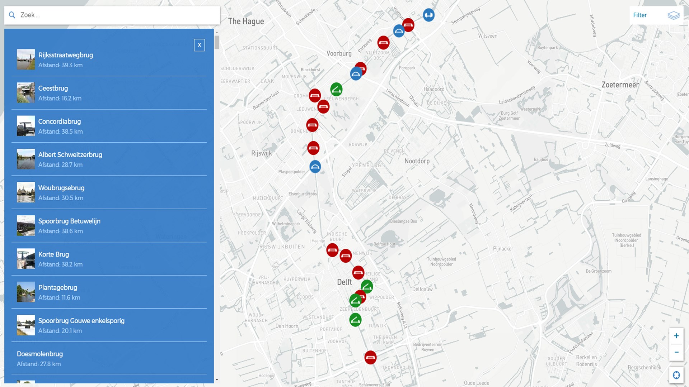Click the Concordiabrug thumbnail image
The width and height of the screenshot is (689, 387).
point(26,126)
